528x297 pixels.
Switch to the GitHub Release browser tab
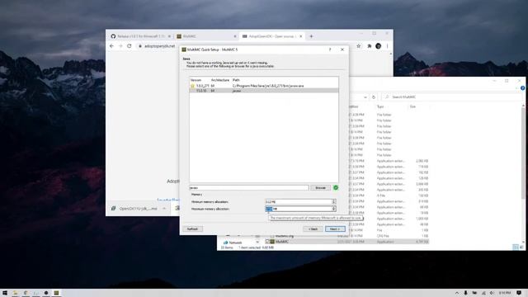coord(141,36)
